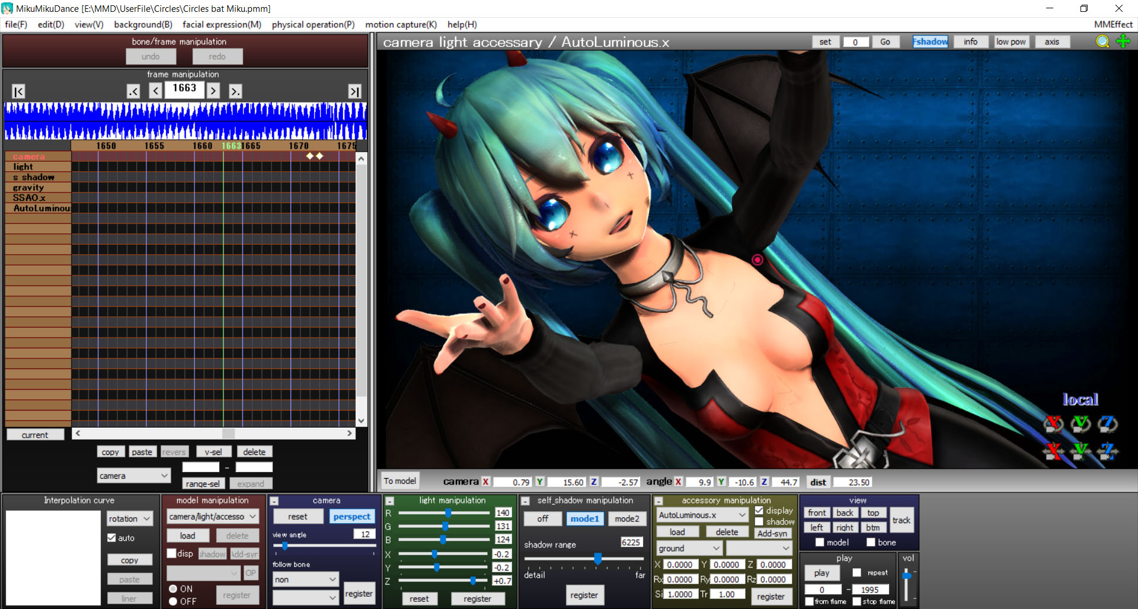
Task: Click the volume slider
Action: pyautogui.click(x=907, y=576)
